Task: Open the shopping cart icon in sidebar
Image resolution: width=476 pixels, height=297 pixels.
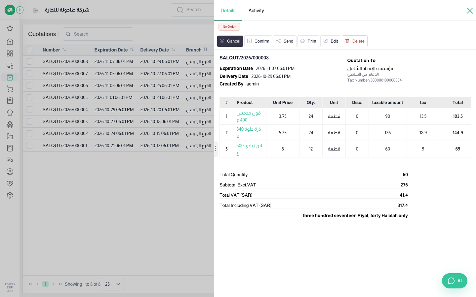Action: tap(10, 89)
